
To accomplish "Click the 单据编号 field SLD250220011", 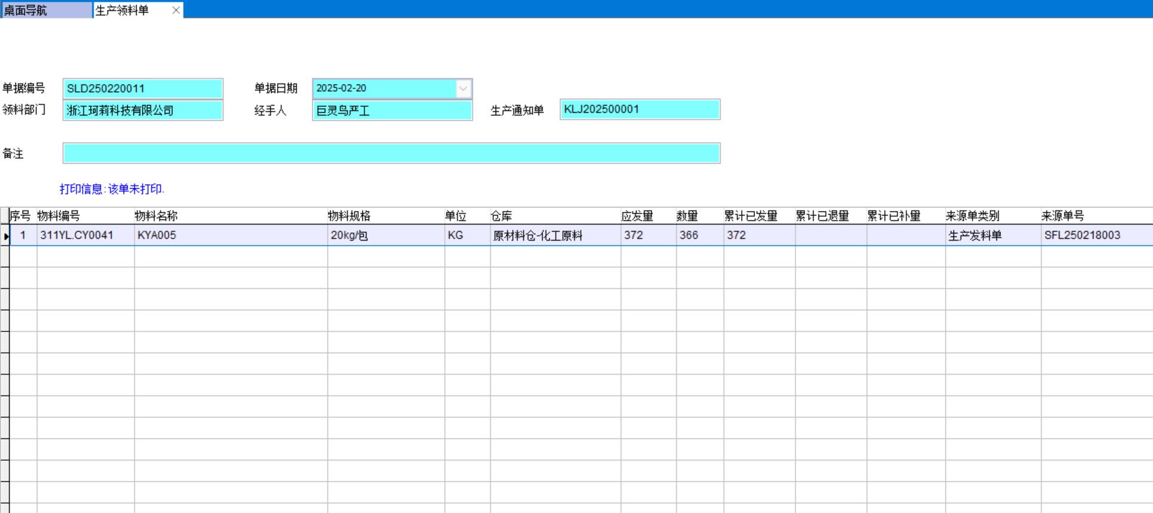I will 142,89.
